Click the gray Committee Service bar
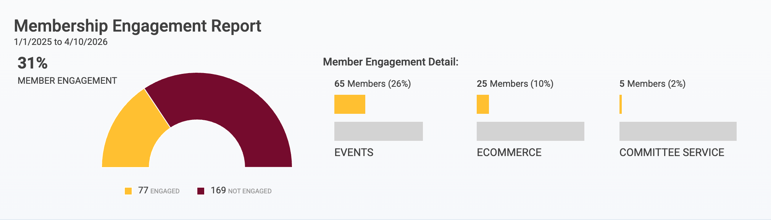This screenshot has width=771, height=220. click(x=678, y=131)
